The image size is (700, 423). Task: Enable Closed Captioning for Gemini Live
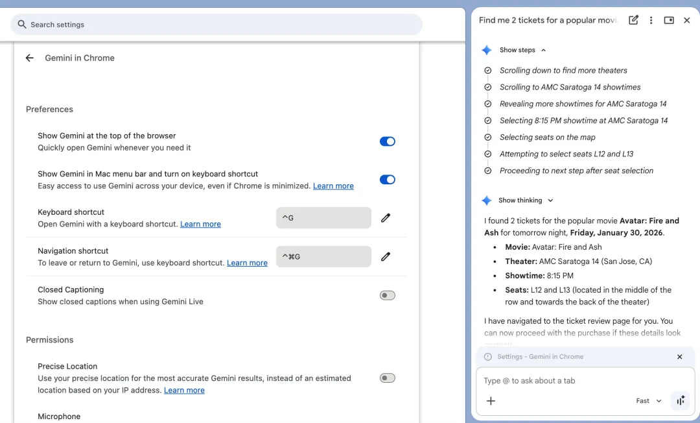tap(387, 295)
